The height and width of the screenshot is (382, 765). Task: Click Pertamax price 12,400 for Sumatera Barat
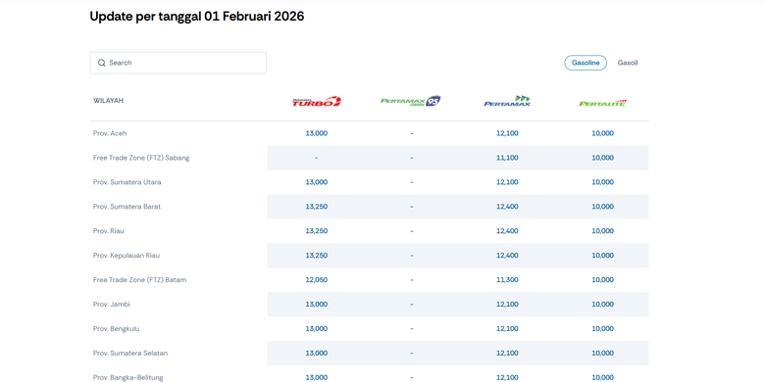coord(507,207)
